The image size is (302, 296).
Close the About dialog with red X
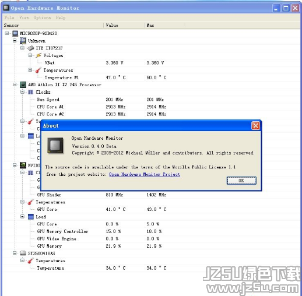[x=255, y=126]
